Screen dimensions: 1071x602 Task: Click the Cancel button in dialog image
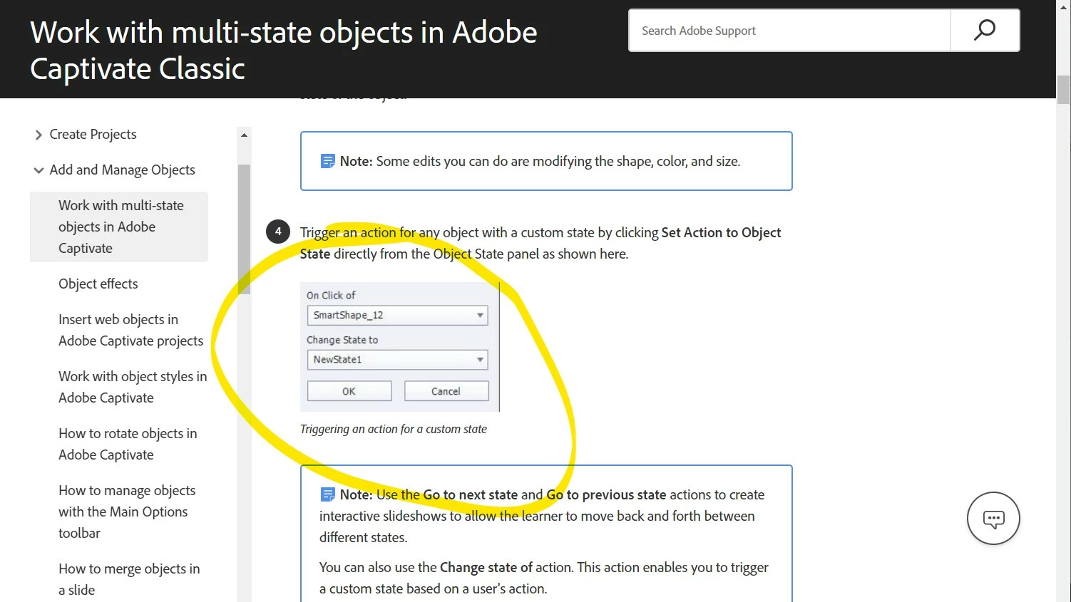pyautogui.click(x=446, y=391)
